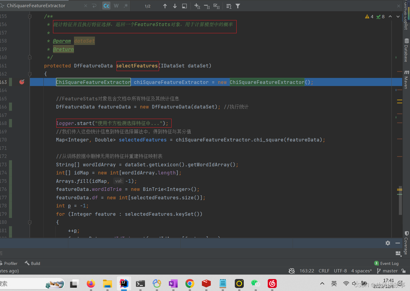The width and height of the screenshot is (410, 291).
Task: Open the Event Log panel
Action: (386, 263)
